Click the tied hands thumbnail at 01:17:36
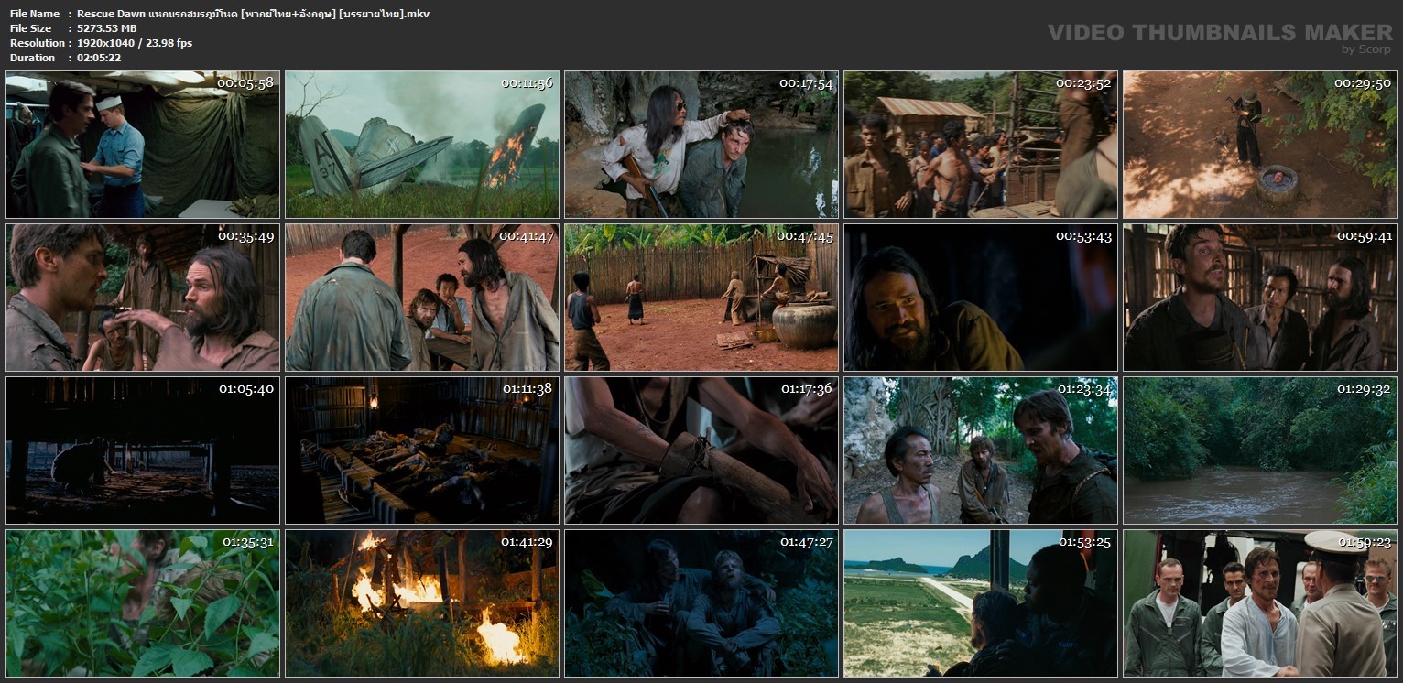Image resolution: width=1403 pixels, height=683 pixels. click(701, 450)
